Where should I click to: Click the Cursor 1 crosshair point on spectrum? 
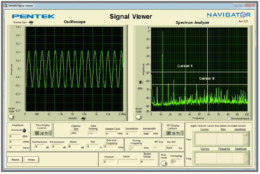pos(185,72)
